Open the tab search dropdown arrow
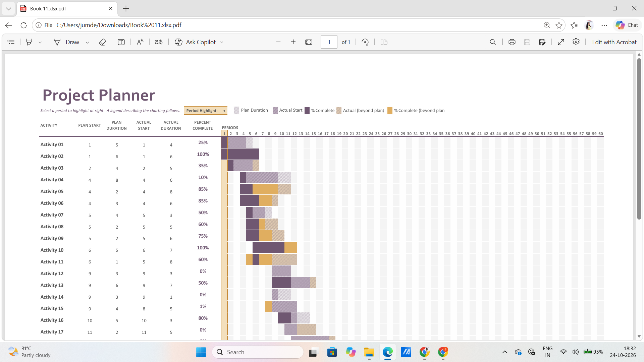This screenshot has height=362, width=644. 8,8
